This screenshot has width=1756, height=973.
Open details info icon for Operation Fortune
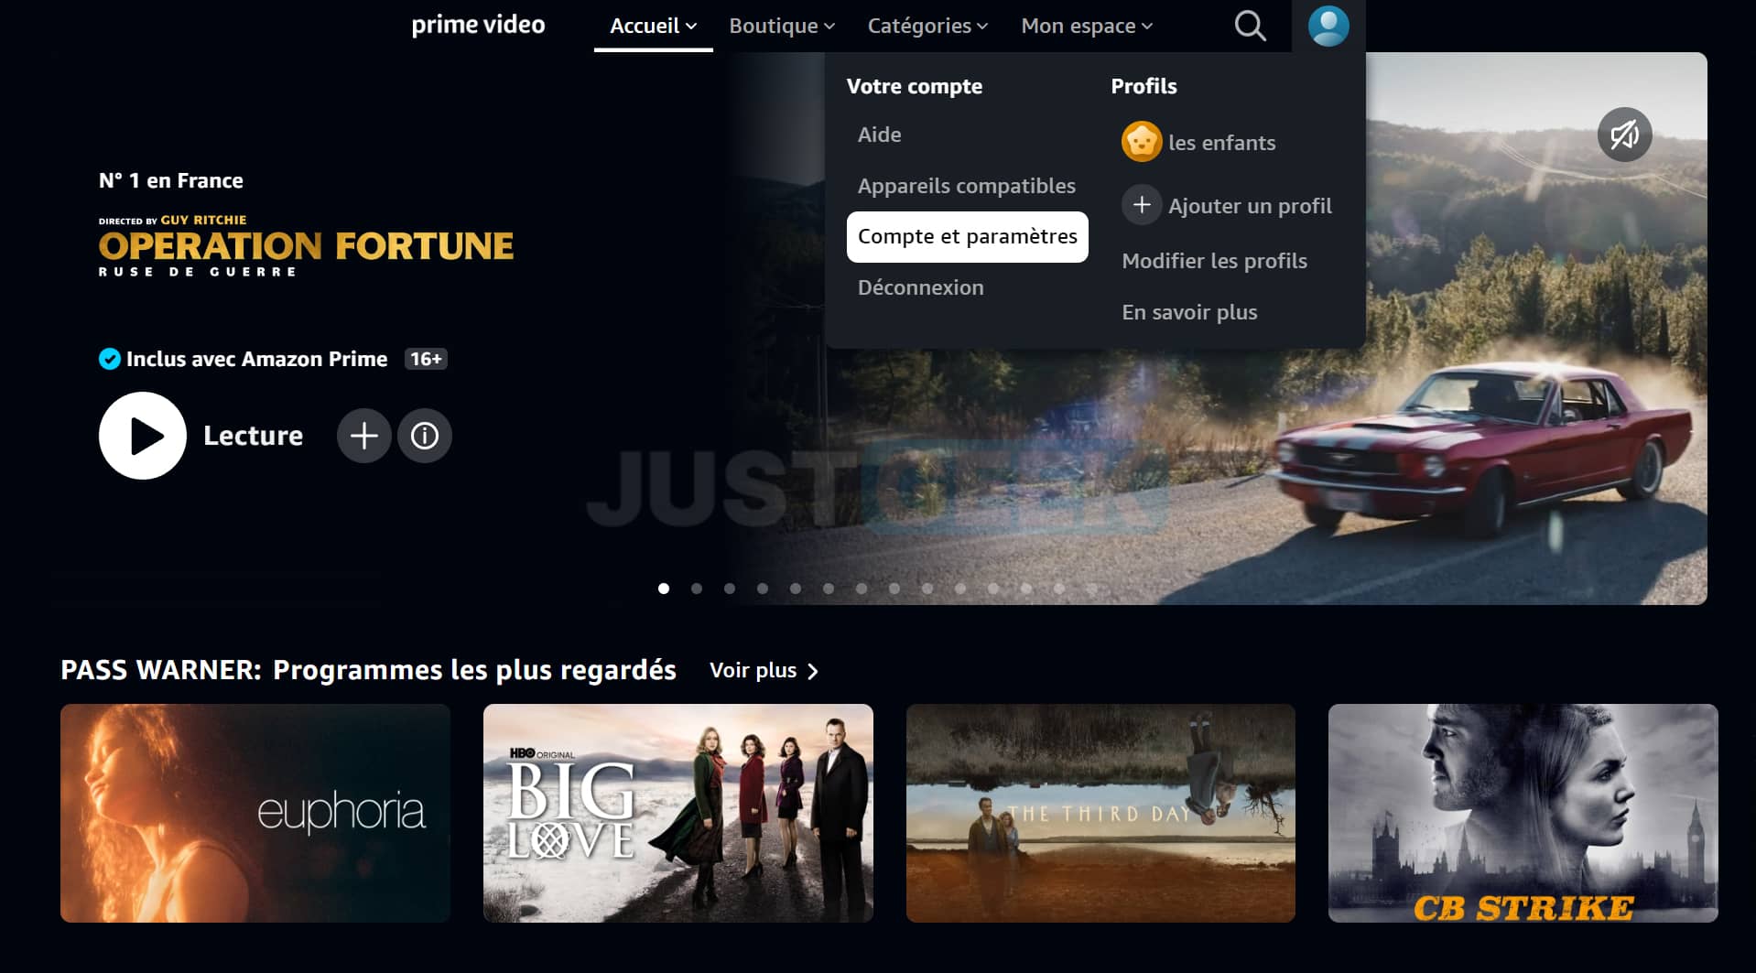coord(424,436)
